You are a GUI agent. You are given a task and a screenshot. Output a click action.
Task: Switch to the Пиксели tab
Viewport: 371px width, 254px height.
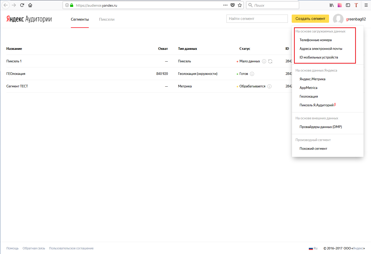[107, 19]
